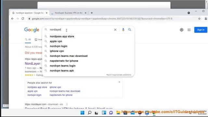The width and height of the screenshot is (208, 117).
Task: Close the nordlayer appstore Google Search tab
Action: [x=46, y=13]
